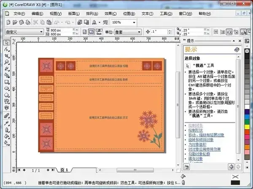Select the Eyedropper tool
This screenshot has height=189, width=253.
pyautogui.click(x=7, y=123)
